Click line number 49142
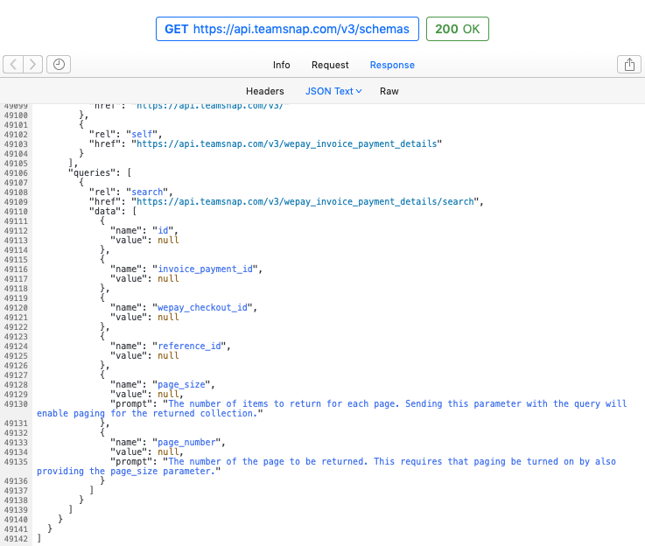Image resolution: width=645 pixels, height=546 pixels. 16,539
